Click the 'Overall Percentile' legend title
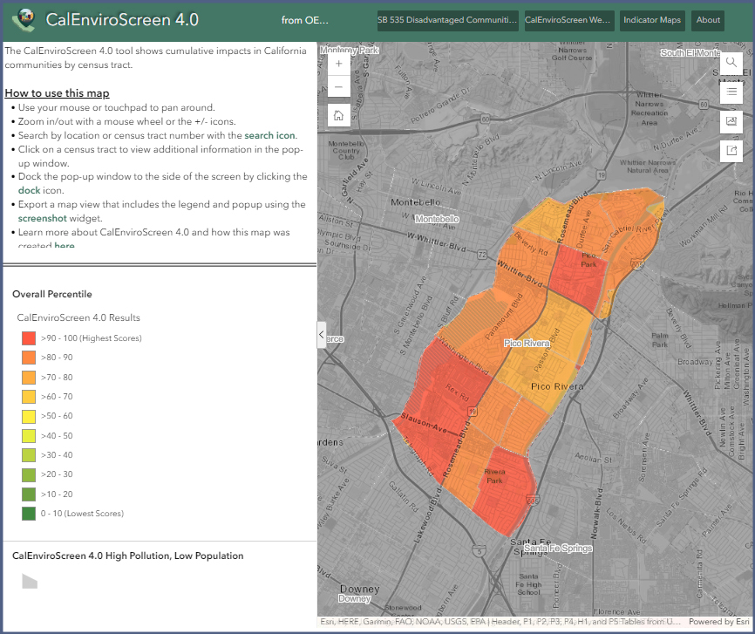 point(52,294)
